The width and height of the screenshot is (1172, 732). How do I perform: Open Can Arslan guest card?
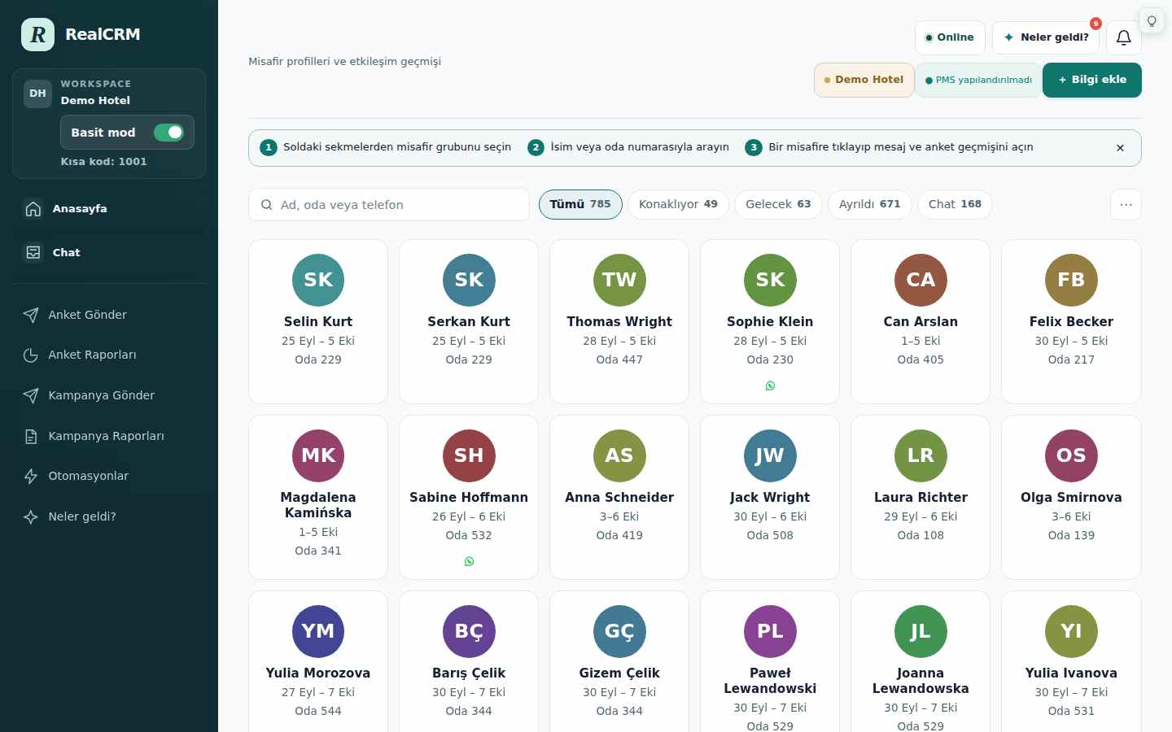(921, 321)
